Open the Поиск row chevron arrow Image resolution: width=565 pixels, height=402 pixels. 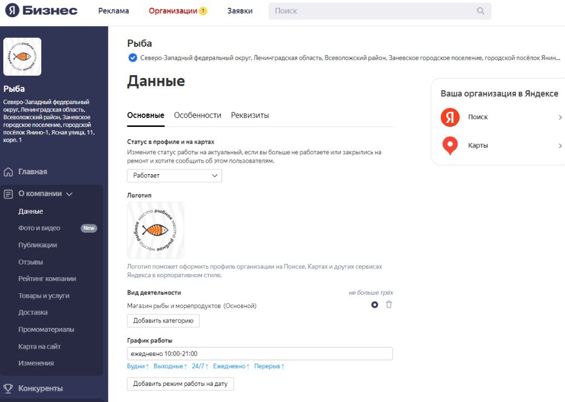click(560, 117)
